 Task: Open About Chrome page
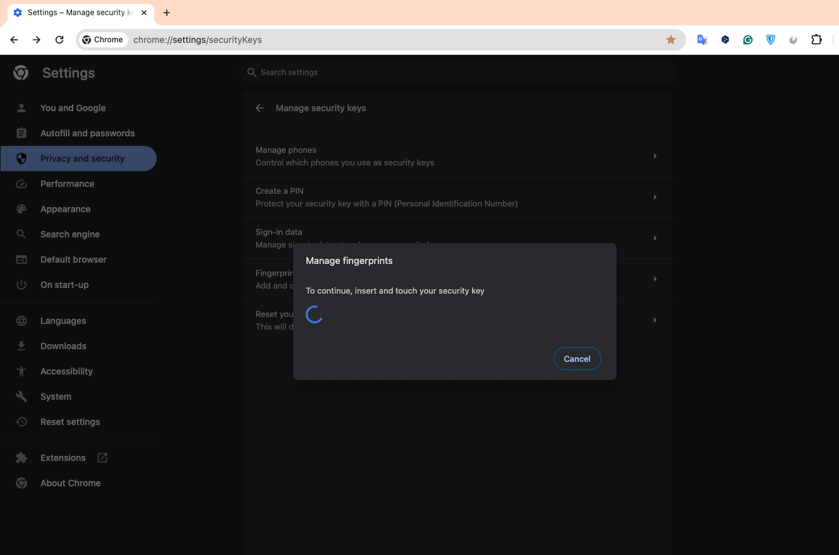point(70,483)
